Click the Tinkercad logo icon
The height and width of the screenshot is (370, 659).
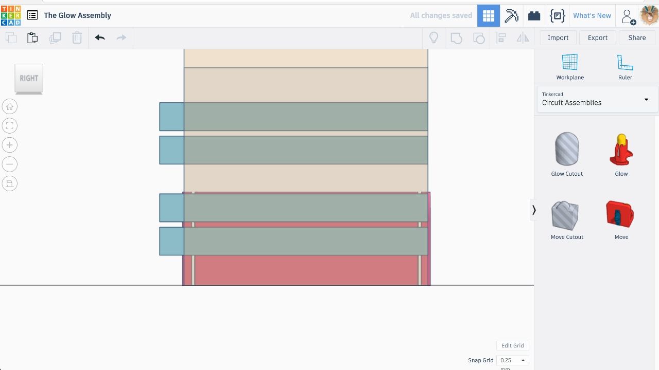(x=11, y=15)
